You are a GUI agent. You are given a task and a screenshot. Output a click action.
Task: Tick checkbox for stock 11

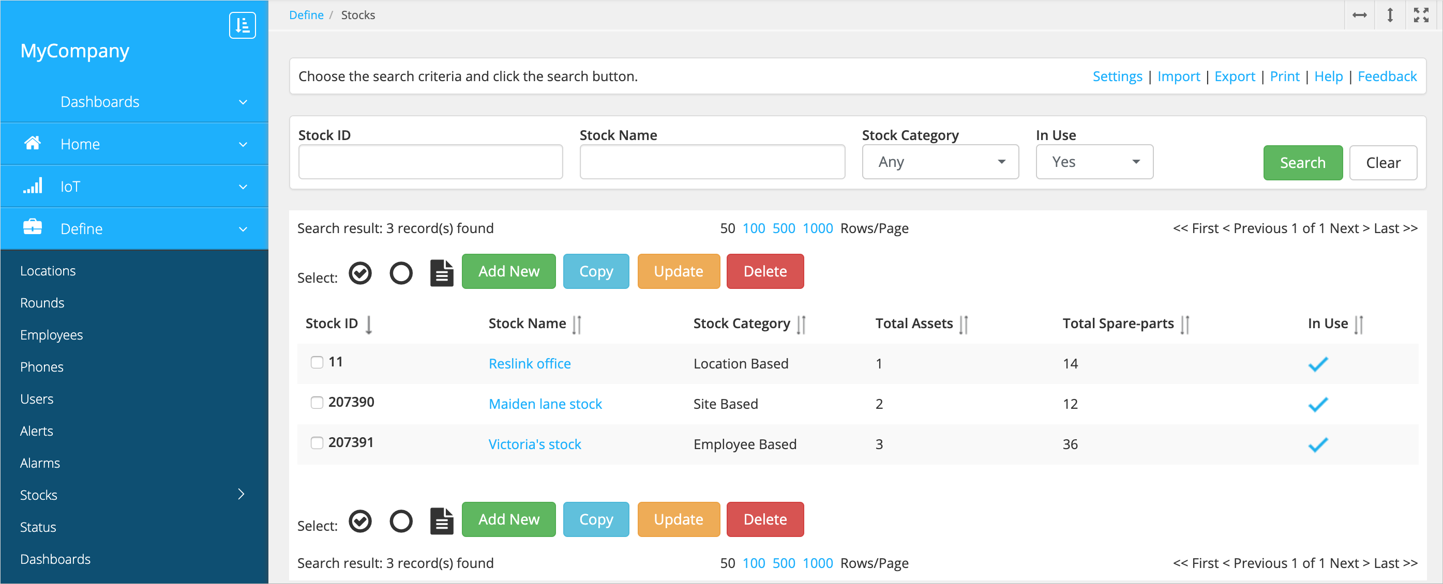[x=317, y=362]
